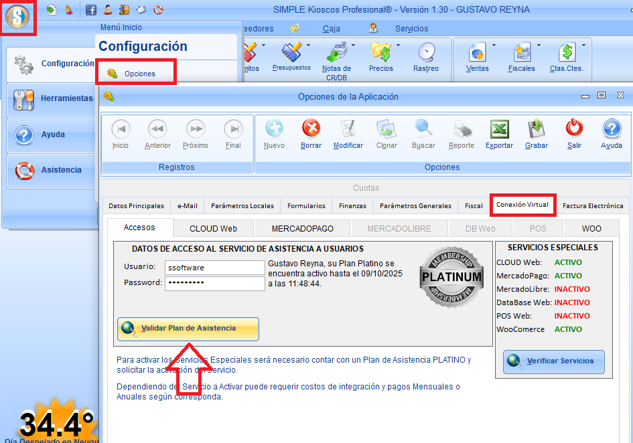This screenshot has height=443, width=633.
Task: Open the MERCADOPAGO sub-tab
Action: point(302,228)
